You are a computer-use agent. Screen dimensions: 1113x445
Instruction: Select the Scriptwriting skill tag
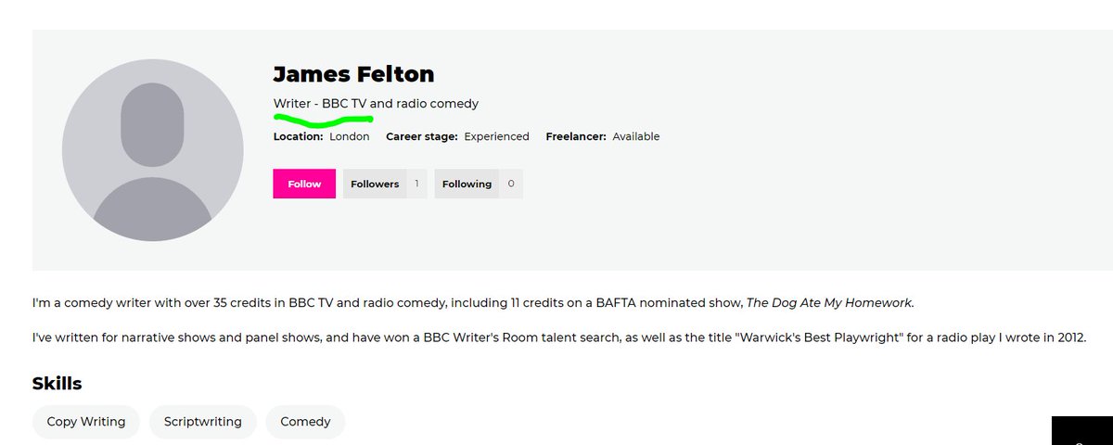click(x=203, y=422)
